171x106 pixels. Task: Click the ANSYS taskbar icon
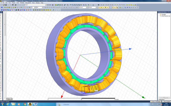(x=30, y=104)
